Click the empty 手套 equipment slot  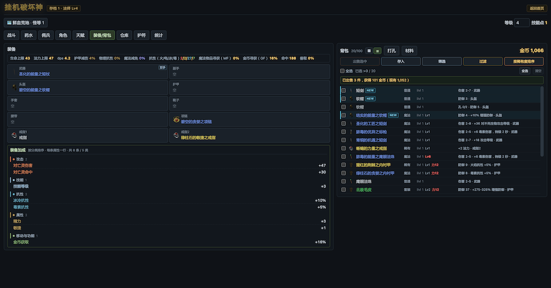(88, 103)
